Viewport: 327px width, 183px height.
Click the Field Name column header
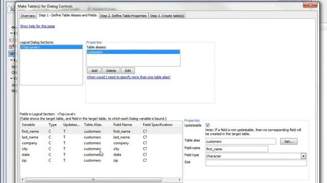click(123, 125)
